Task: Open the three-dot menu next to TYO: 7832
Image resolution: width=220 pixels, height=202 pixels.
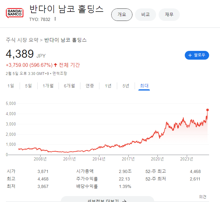Action: pyautogui.click(x=55, y=19)
